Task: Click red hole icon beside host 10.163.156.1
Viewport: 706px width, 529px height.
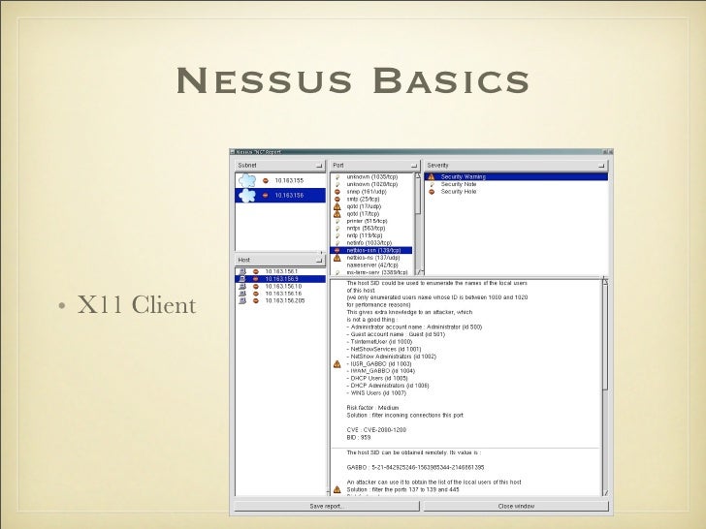Action: pyautogui.click(x=256, y=271)
